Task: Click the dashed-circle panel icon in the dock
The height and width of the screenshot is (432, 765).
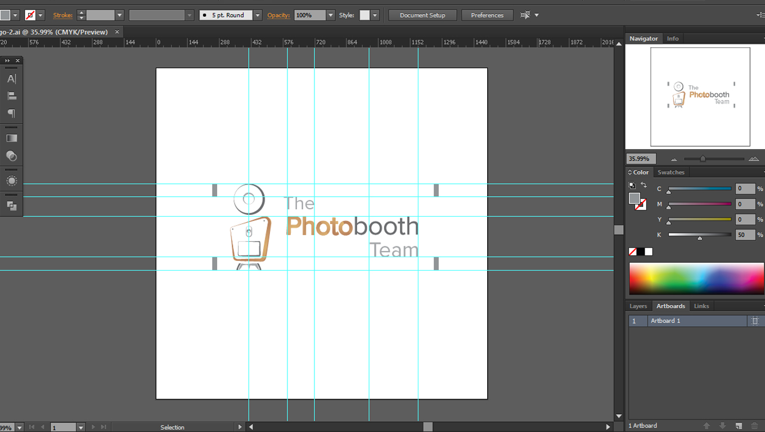Action: (11, 181)
